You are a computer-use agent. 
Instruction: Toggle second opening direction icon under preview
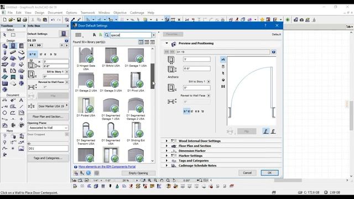273,131
